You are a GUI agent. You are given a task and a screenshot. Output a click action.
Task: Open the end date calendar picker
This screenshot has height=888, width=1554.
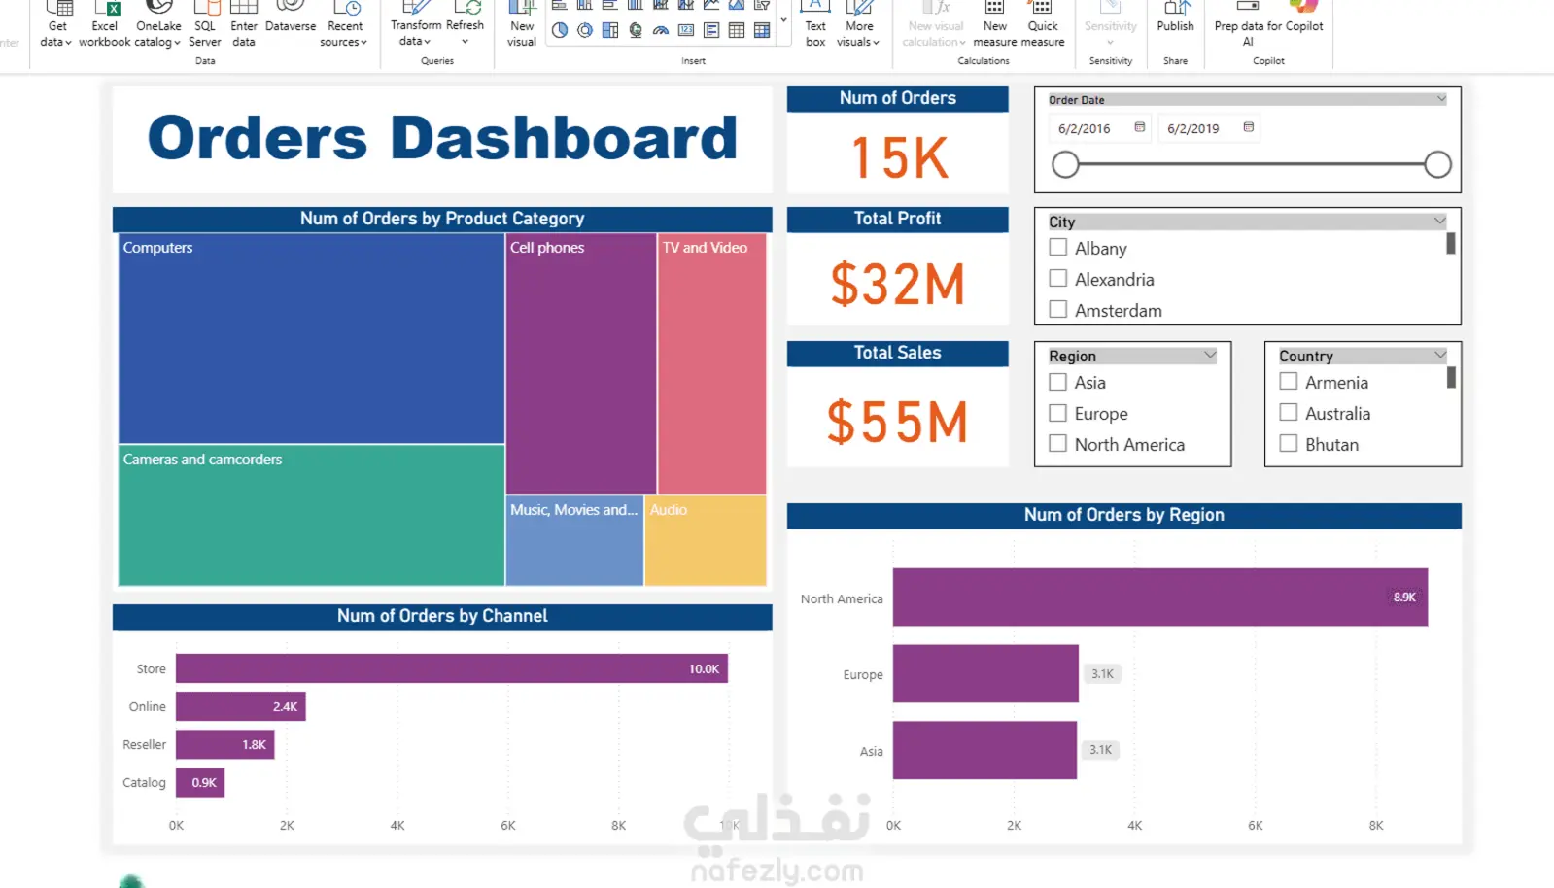1249,127
